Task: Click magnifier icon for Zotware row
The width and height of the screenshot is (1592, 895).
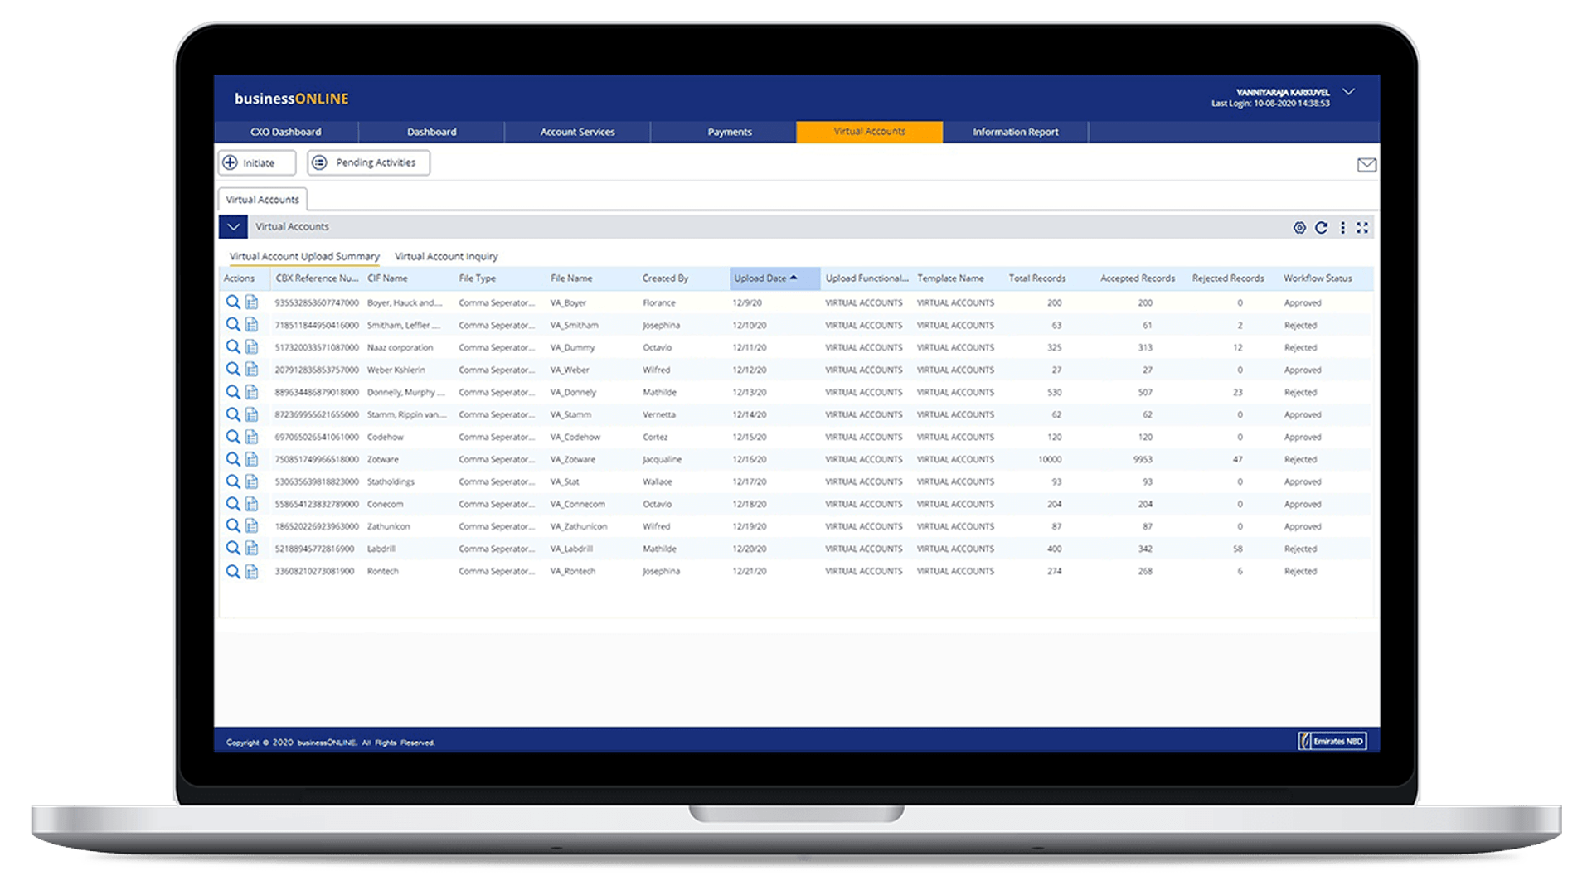Action: (233, 459)
